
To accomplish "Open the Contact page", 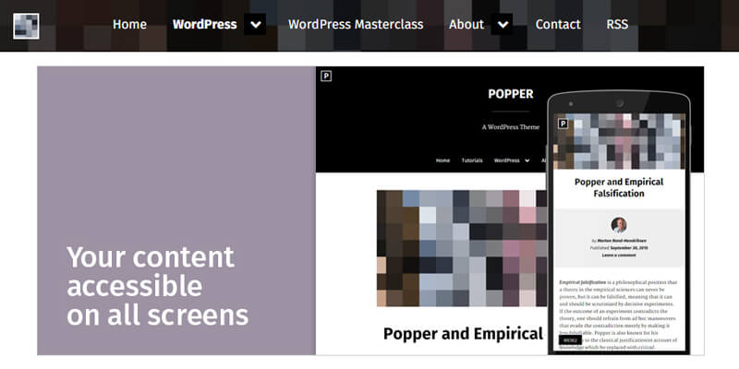I will coord(558,25).
